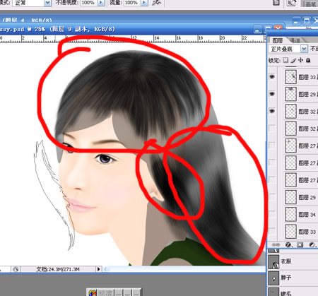The image size is (318, 296).
Task: Add layer mask icon in Layers panel
Action: coord(300,244)
